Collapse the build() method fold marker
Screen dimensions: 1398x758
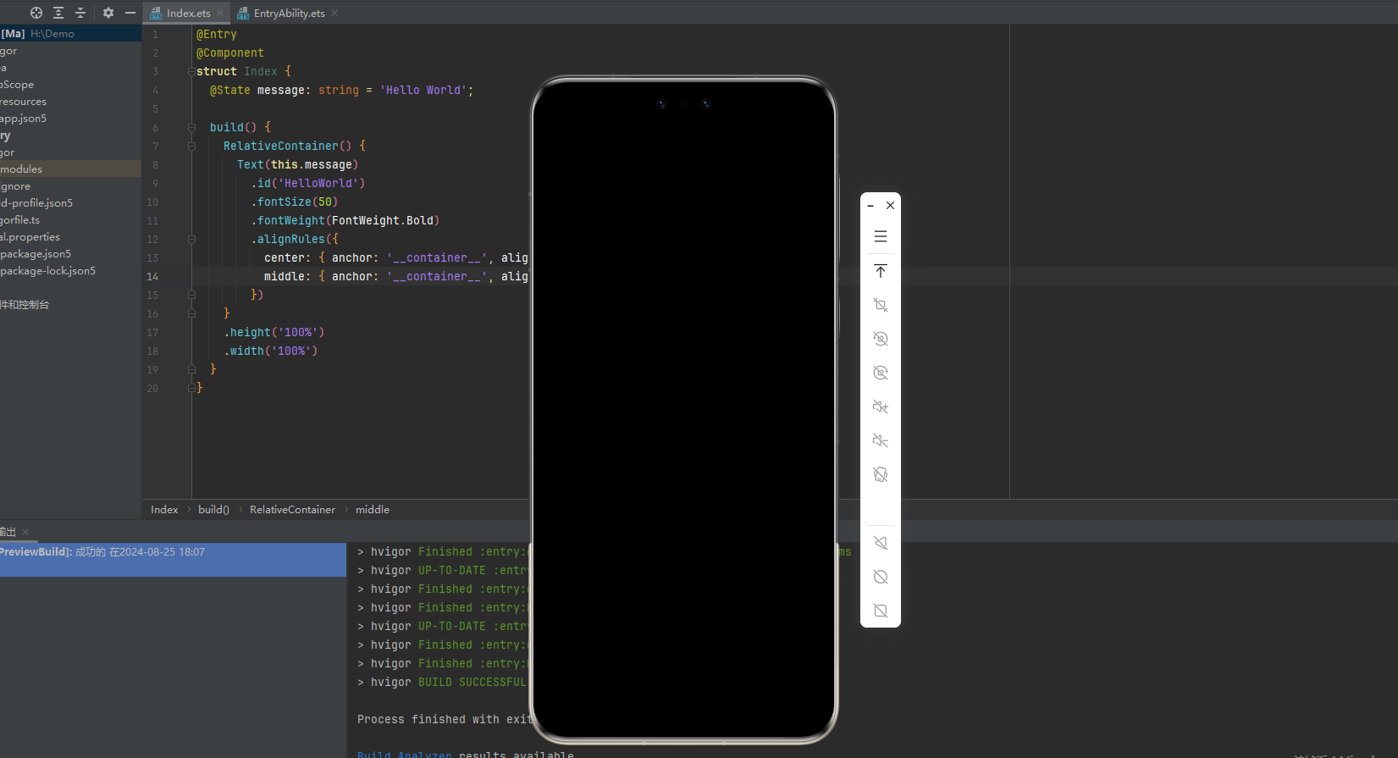pyautogui.click(x=191, y=128)
